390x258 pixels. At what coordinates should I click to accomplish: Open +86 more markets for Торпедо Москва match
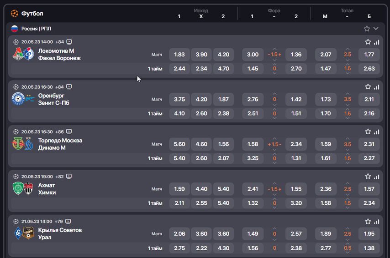pyautogui.click(x=60, y=132)
